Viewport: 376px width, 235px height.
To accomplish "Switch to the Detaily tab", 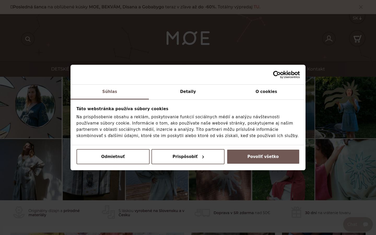I will (x=188, y=92).
